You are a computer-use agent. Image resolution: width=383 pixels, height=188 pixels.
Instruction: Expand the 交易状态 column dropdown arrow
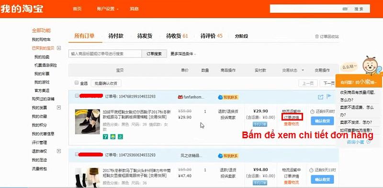303,70
